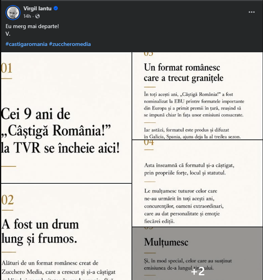Open the image with the 01 headline slide

tap(66, 118)
